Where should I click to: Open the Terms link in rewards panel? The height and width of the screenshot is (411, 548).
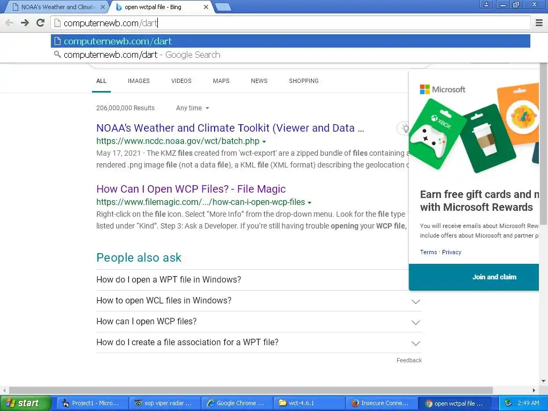click(428, 253)
